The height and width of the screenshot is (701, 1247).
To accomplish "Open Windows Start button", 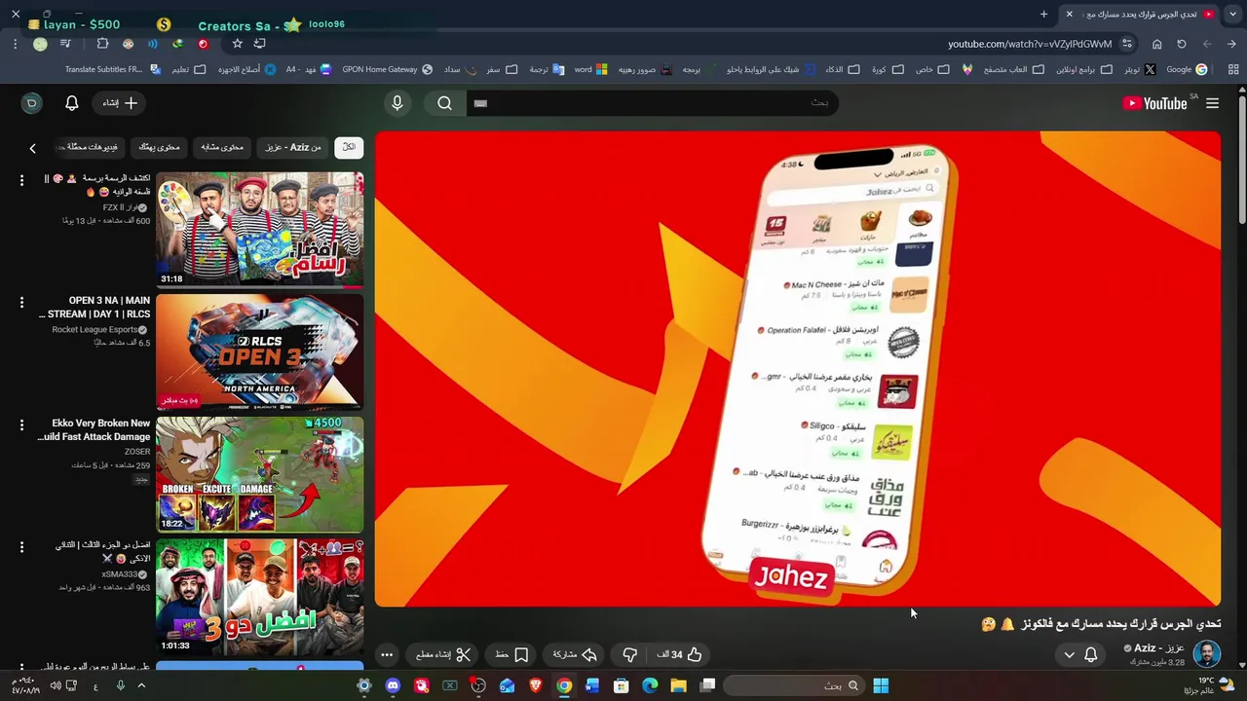I will pos(881,685).
